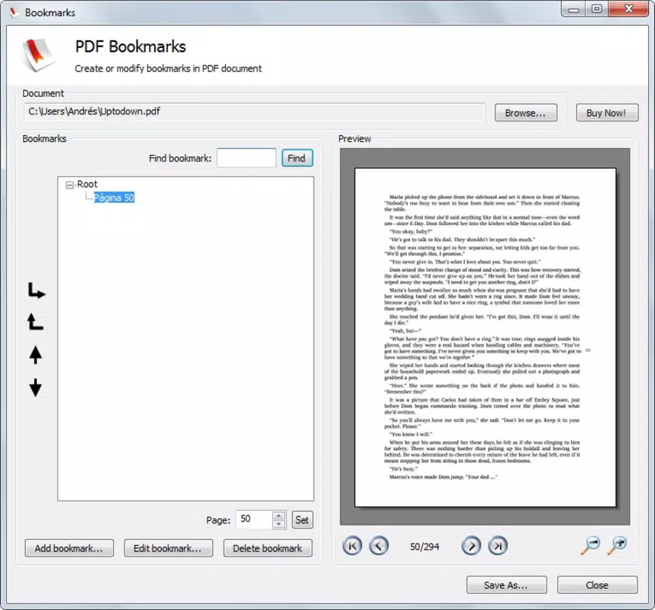Open the Edit bookmark dialog
Image resolution: width=655 pixels, height=610 pixels.
(x=168, y=548)
